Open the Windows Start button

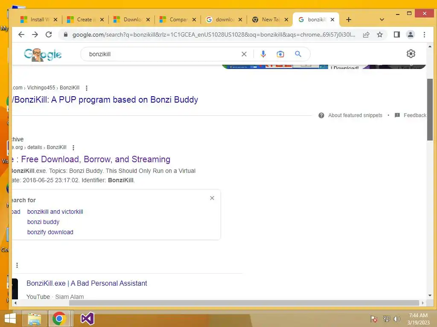(x=10, y=319)
